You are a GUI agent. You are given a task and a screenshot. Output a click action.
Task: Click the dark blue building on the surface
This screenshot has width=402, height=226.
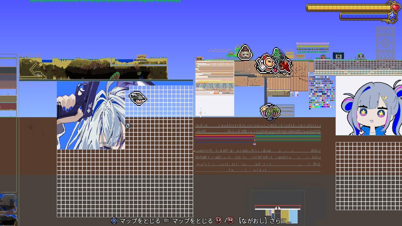pyautogui.click(x=338, y=56)
